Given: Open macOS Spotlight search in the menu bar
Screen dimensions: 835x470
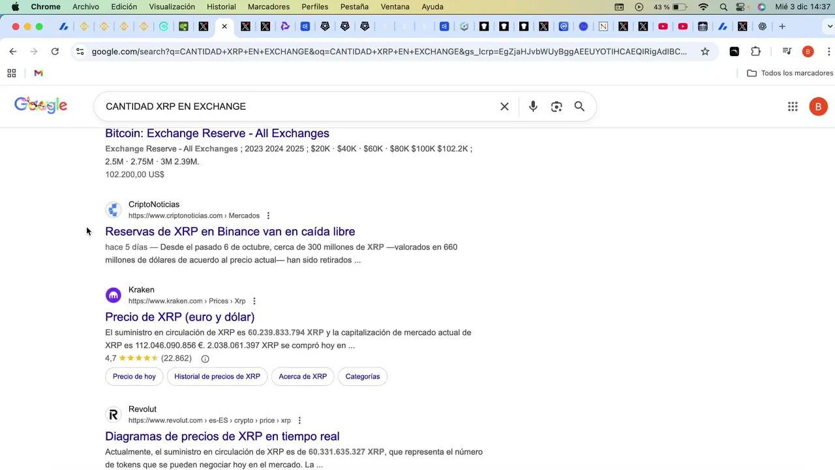Looking at the screenshot, I should [x=723, y=7].
